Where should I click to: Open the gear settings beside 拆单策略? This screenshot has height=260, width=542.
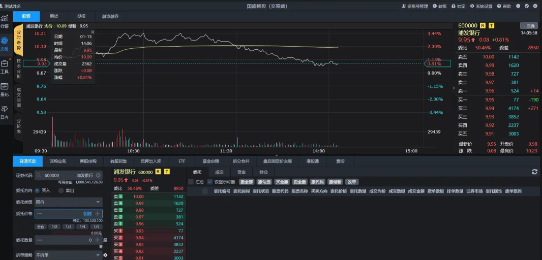tap(105, 255)
